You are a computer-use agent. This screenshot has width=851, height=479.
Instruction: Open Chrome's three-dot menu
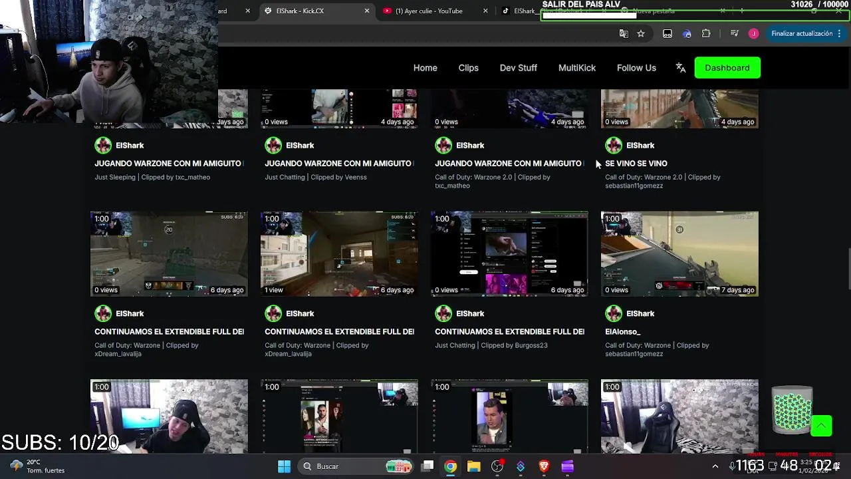click(840, 33)
